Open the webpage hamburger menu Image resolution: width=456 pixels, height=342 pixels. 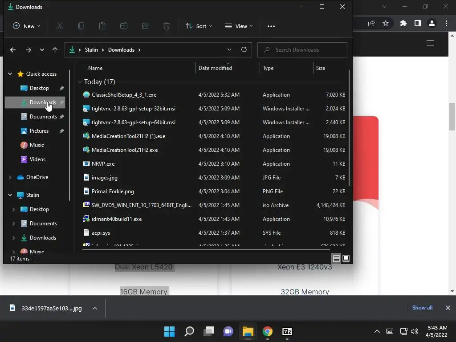coord(430,43)
